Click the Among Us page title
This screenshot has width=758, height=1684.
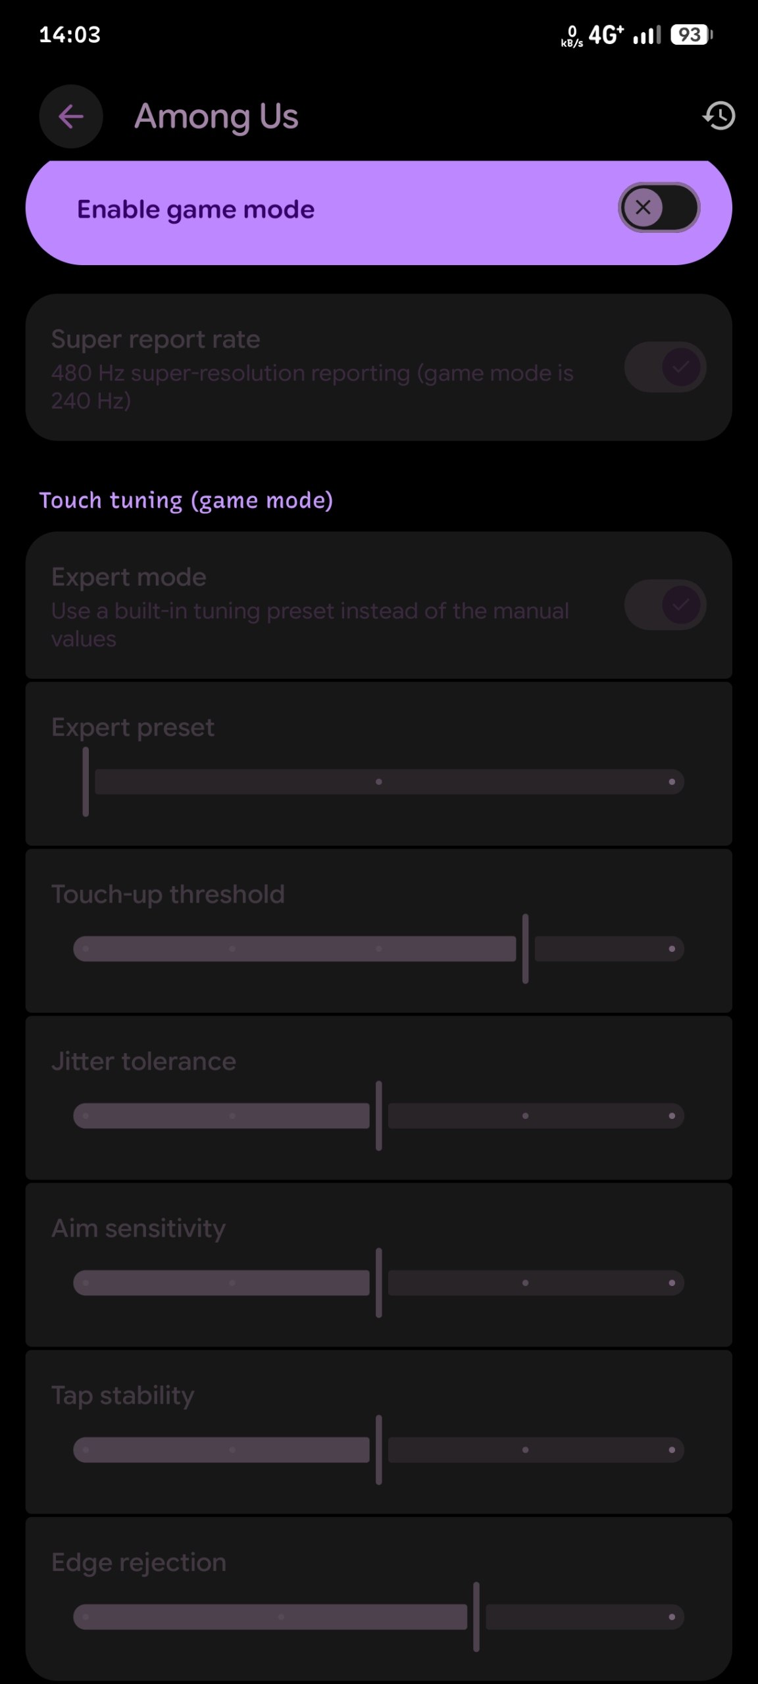pos(216,116)
